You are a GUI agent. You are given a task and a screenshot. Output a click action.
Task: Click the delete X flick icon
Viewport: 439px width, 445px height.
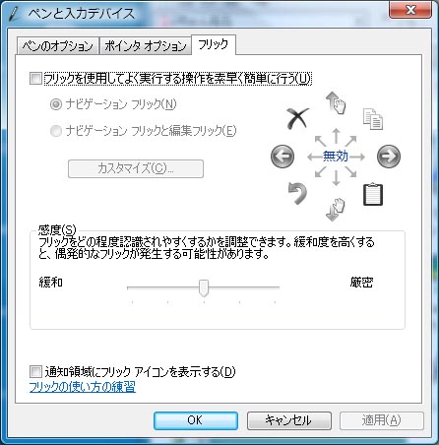(297, 118)
